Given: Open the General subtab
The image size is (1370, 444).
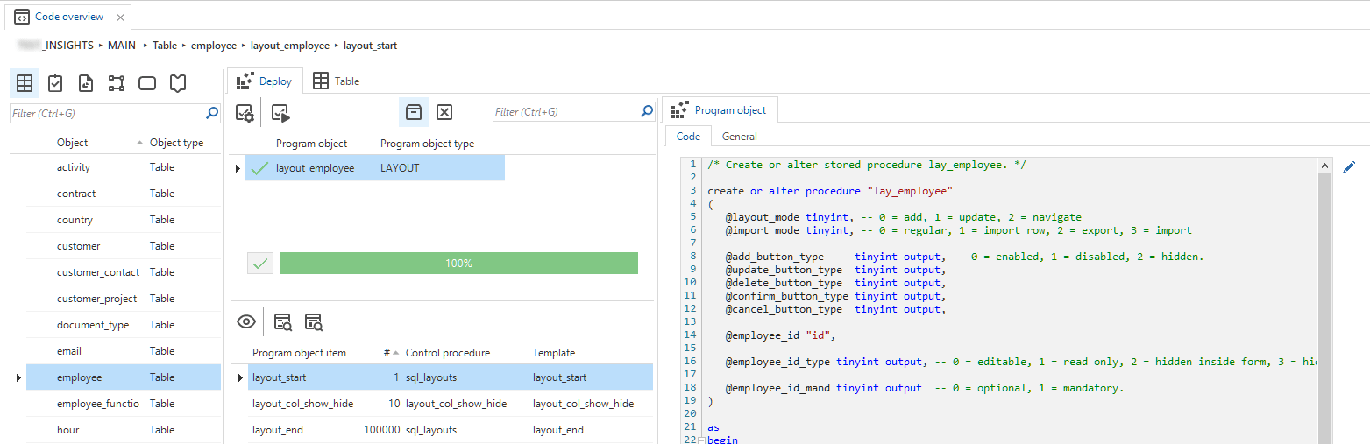Looking at the screenshot, I should (740, 137).
